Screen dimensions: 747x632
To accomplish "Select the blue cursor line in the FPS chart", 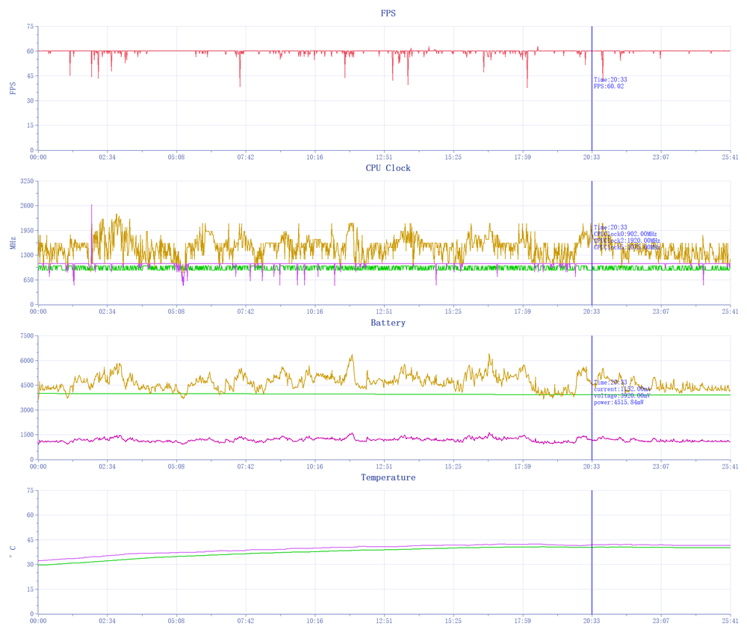I will click(592, 112).
